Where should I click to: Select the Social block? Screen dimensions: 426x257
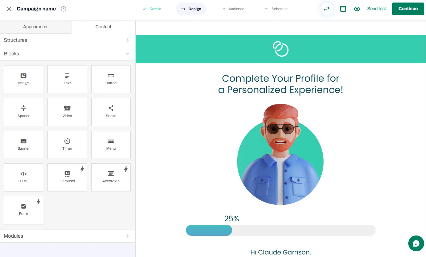(111, 112)
